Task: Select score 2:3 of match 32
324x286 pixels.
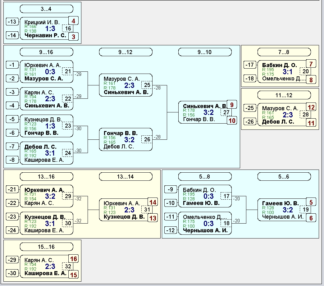Action: (50, 266)
